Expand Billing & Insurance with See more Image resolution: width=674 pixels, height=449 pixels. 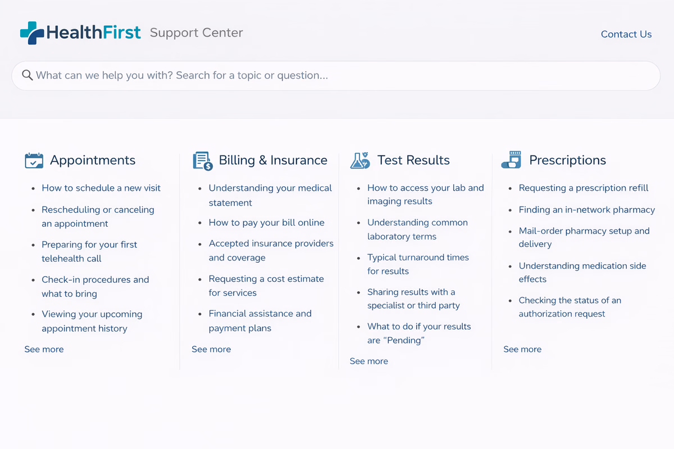211,349
